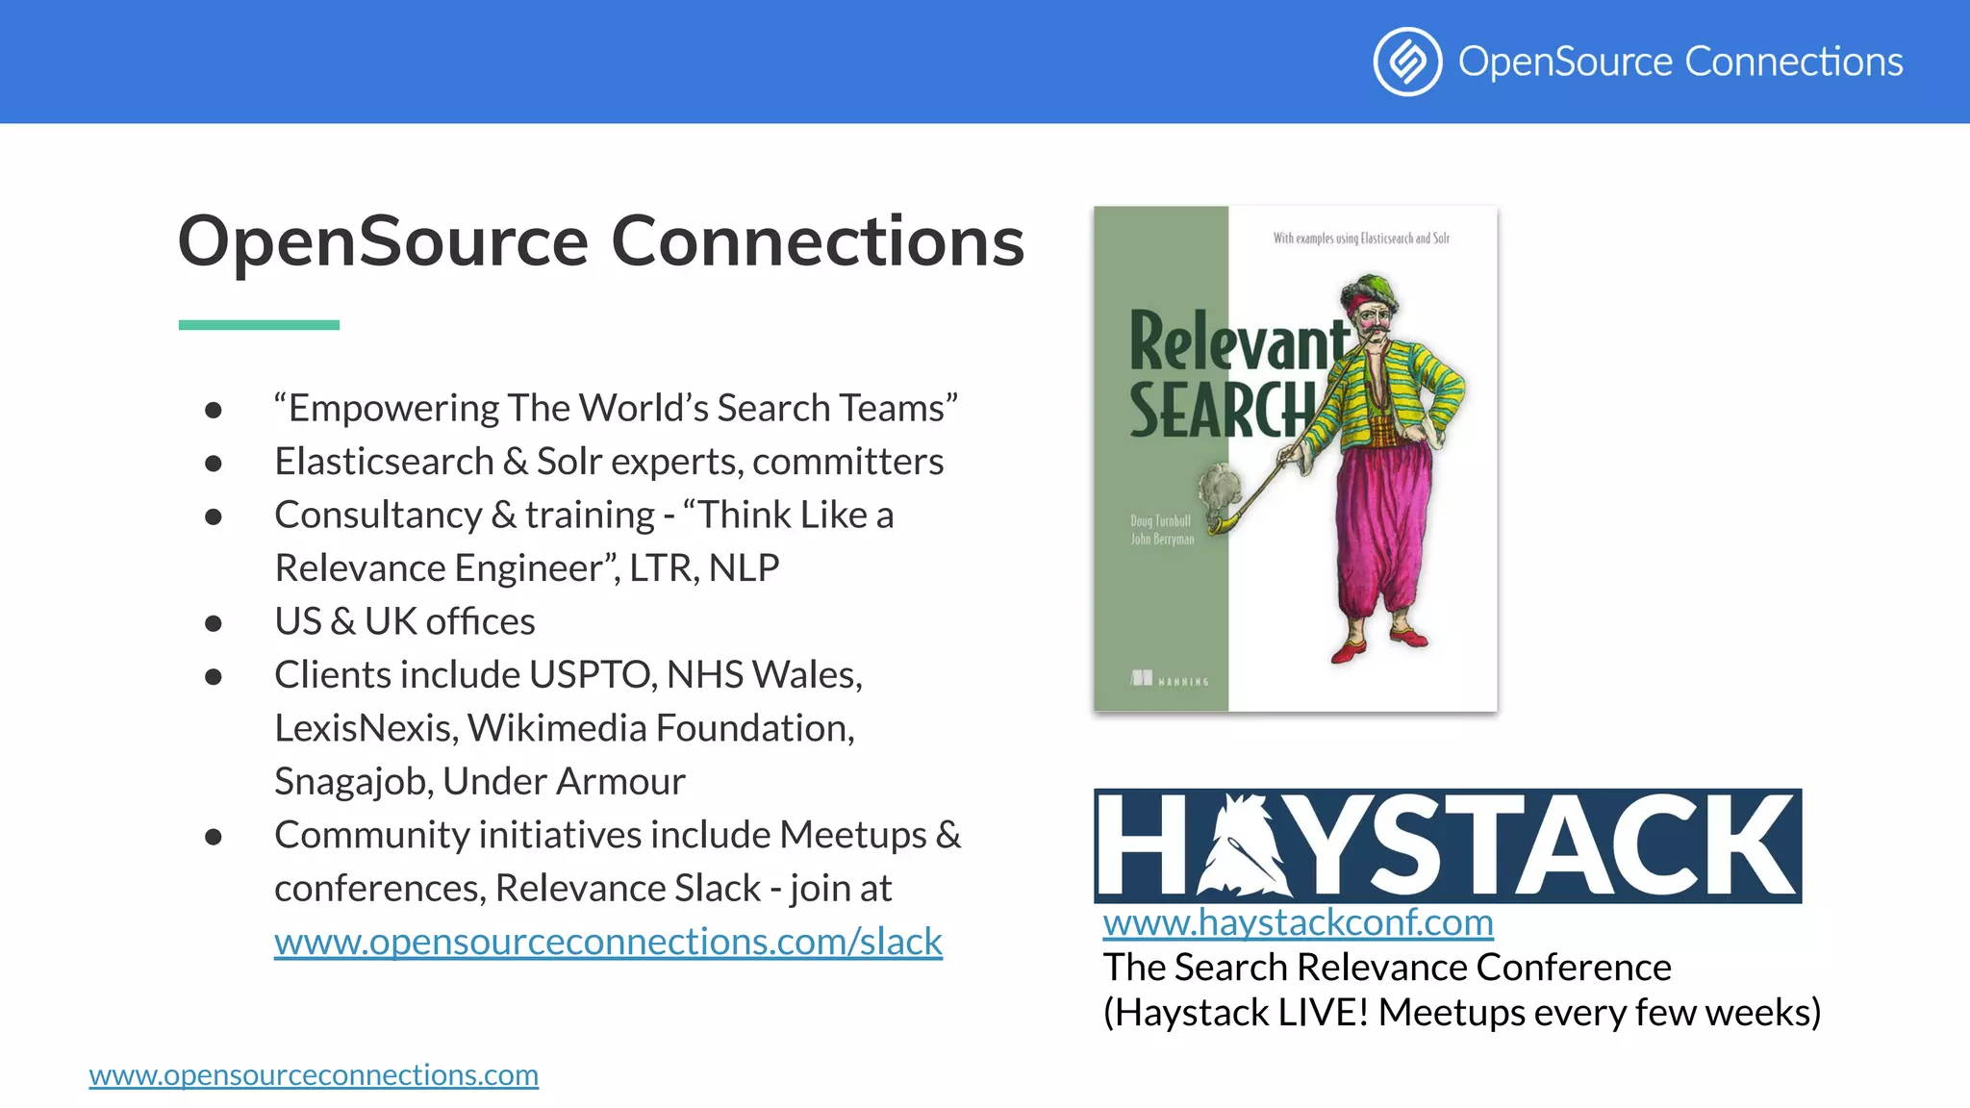1970x1108 pixels.
Task: Click The Search Relevance Conference caption
Action: (x=1387, y=967)
